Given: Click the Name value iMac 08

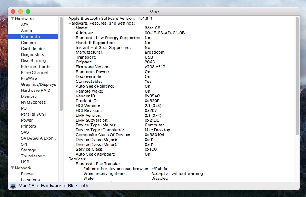Looking at the screenshot, I should (152, 28).
